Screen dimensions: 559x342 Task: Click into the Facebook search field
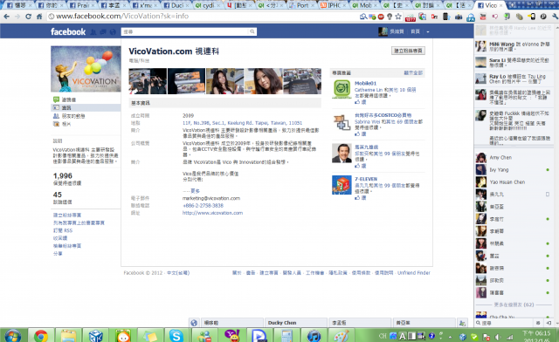coord(184,31)
